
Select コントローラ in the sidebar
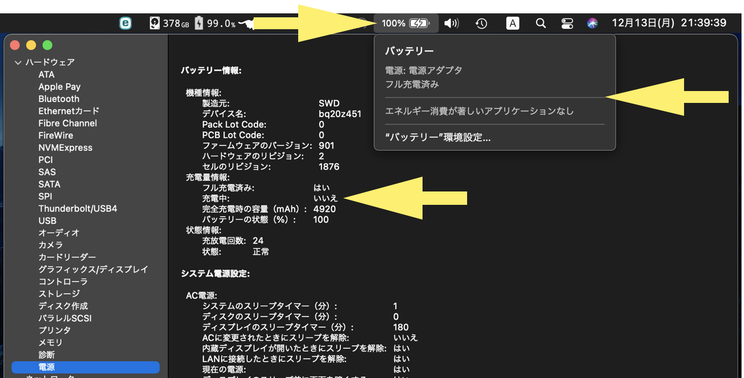pos(63,282)
